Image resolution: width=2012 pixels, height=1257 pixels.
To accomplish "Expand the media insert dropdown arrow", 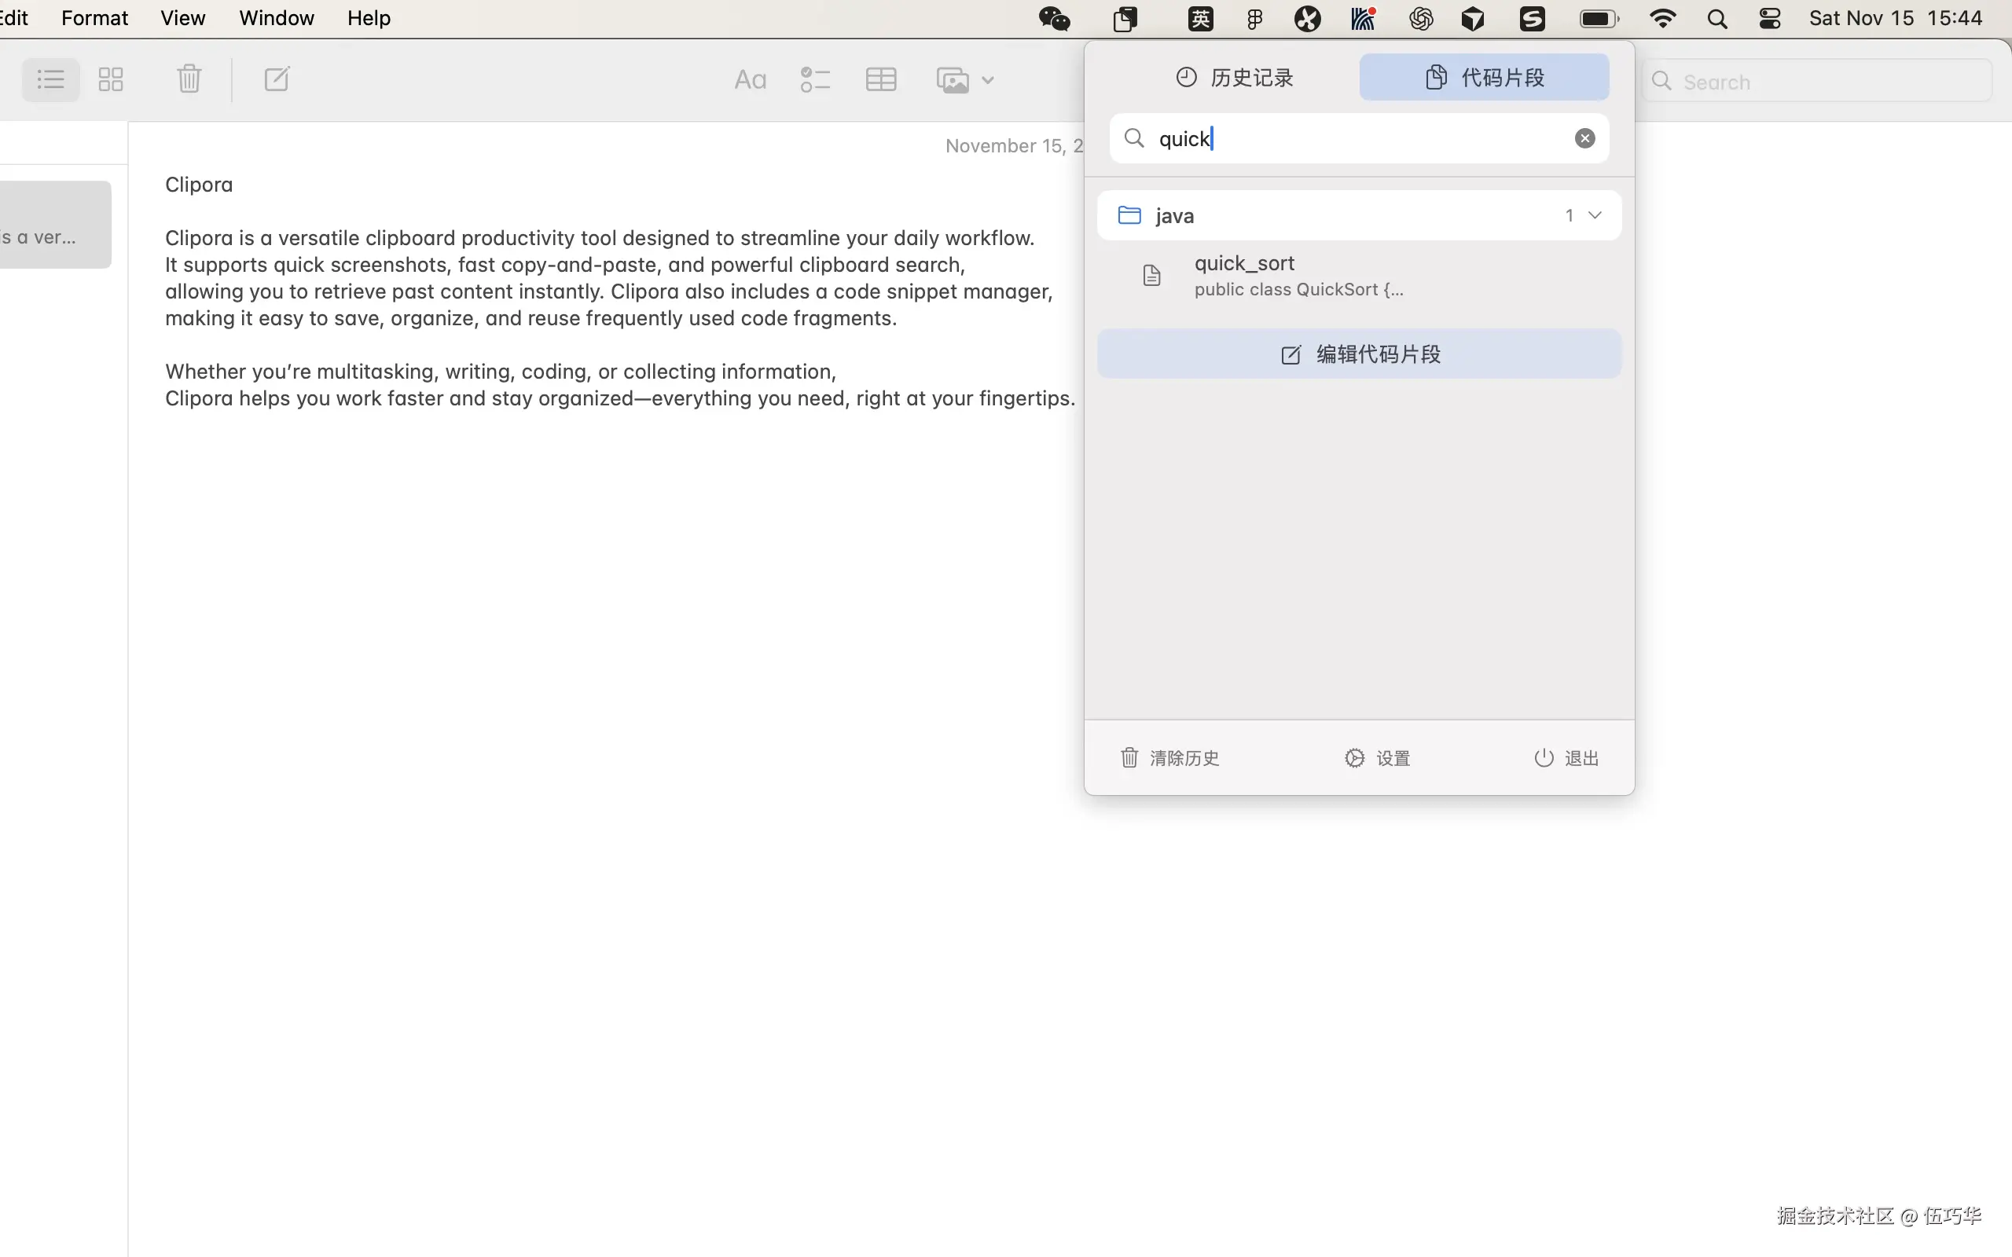I will click(988, 81).
